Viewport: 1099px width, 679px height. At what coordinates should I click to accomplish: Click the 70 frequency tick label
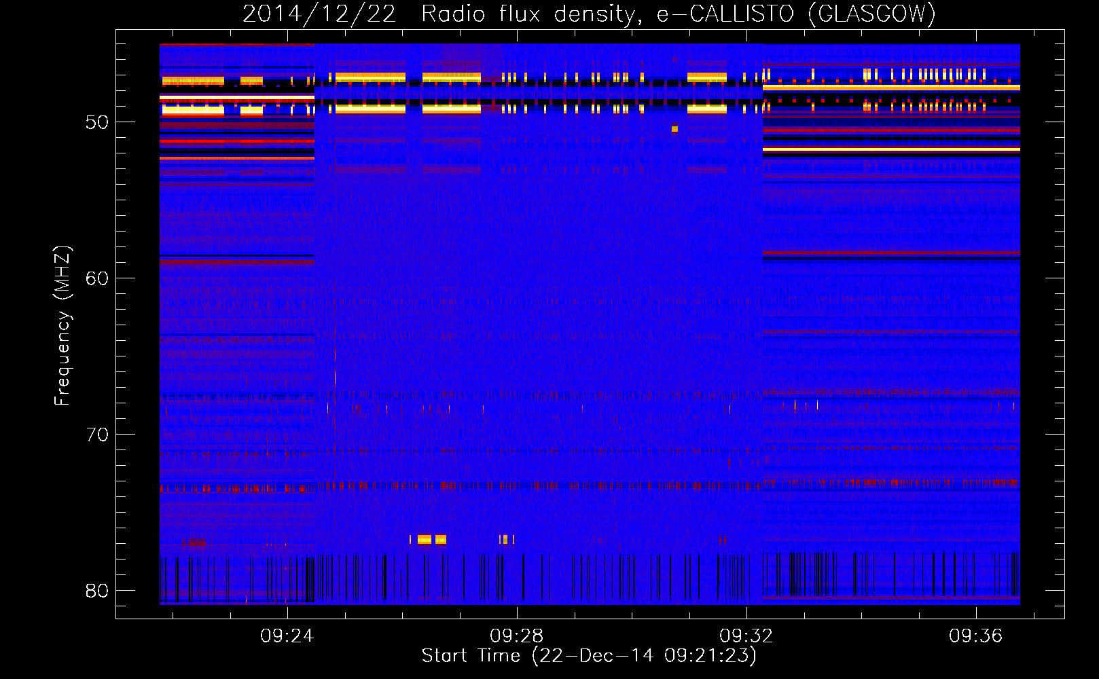pyautogui.click(x=97, y=435)
